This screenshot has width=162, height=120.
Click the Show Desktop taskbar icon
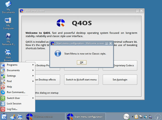coord(13,117)
